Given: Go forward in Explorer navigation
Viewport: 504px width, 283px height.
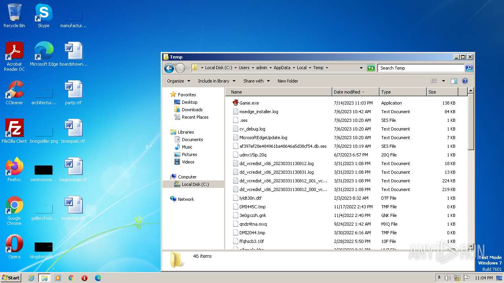Looking at the screenshot, I should (x=180, y=68).
